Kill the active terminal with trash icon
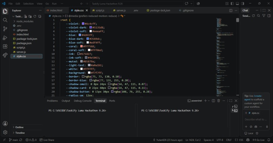The image size is (273, 143). click(x=218, y=101)
